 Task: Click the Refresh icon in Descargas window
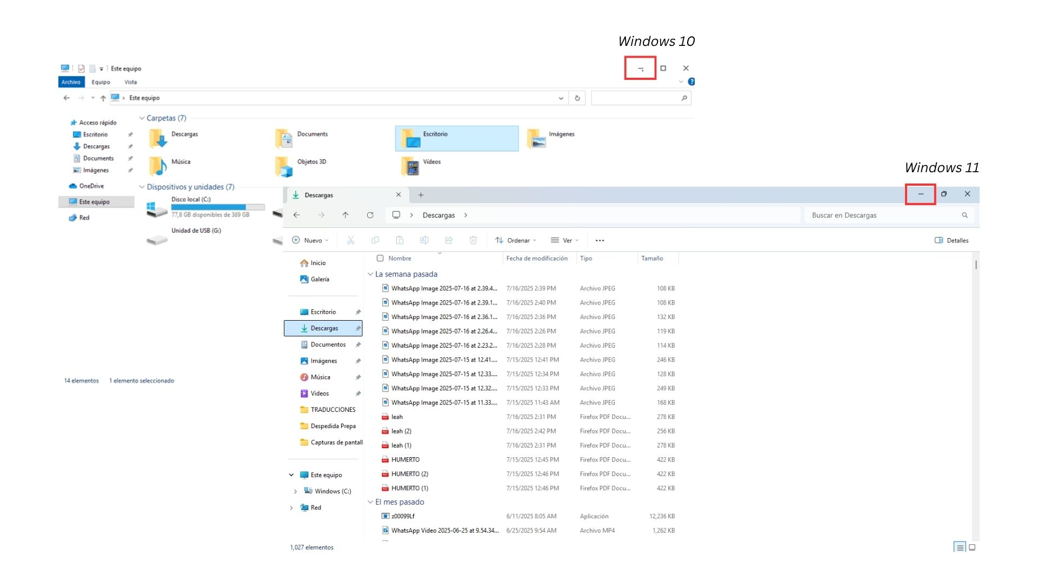370,215
